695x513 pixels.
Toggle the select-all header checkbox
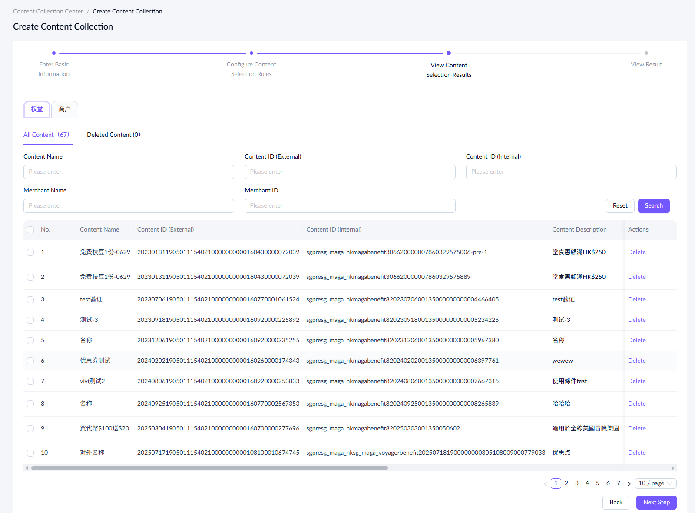pyautogui.click(x=30, y=230)
